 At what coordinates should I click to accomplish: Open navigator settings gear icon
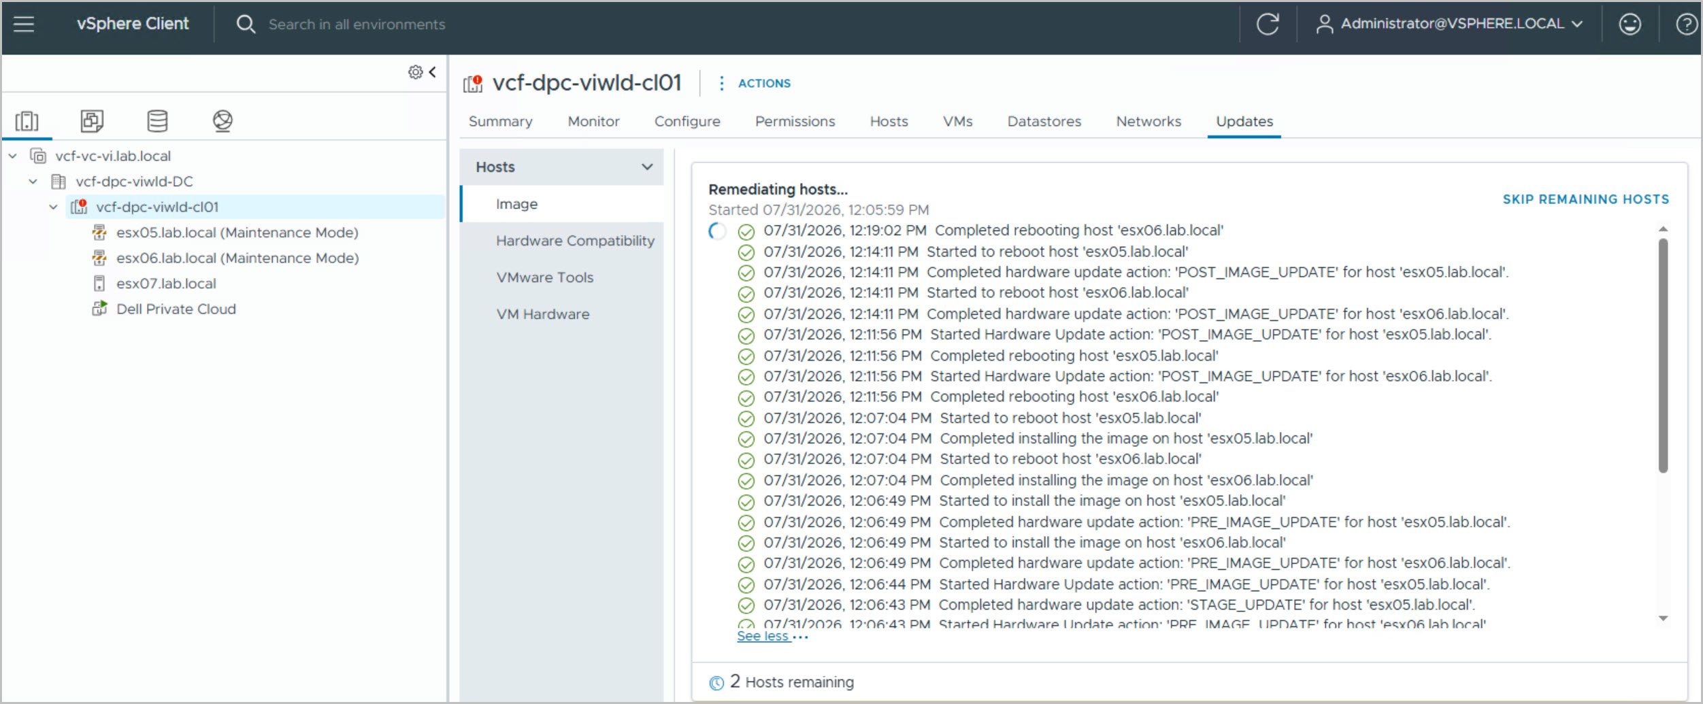415,72
